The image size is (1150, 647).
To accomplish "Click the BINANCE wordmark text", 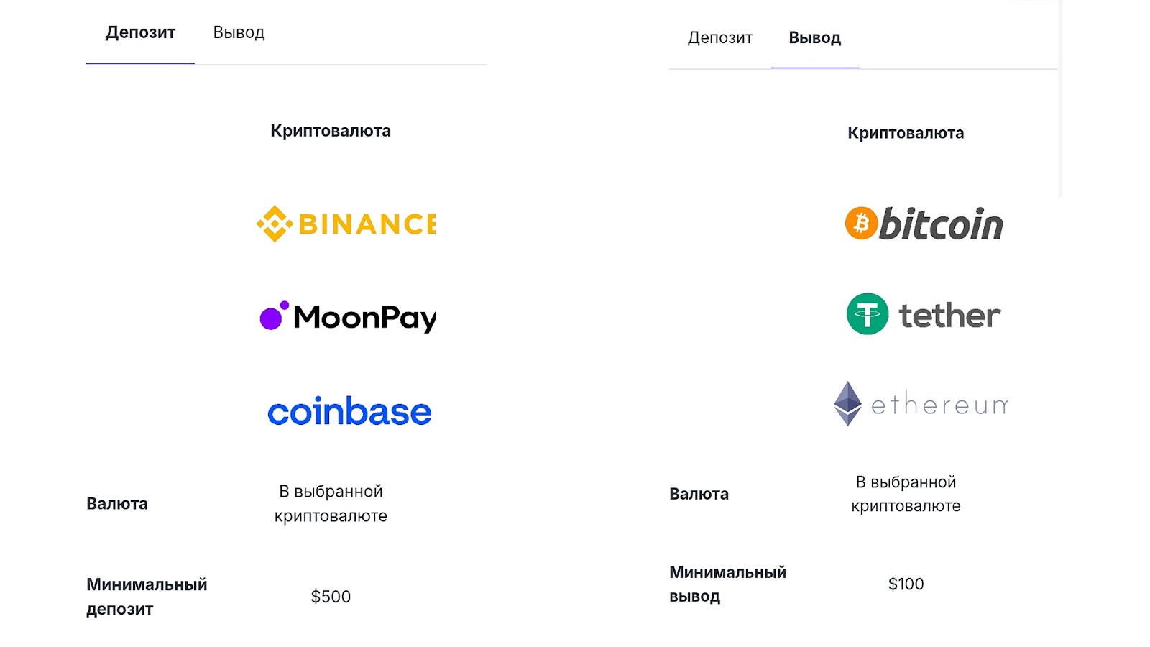I will pyautogui.click(x=367, y=224).
